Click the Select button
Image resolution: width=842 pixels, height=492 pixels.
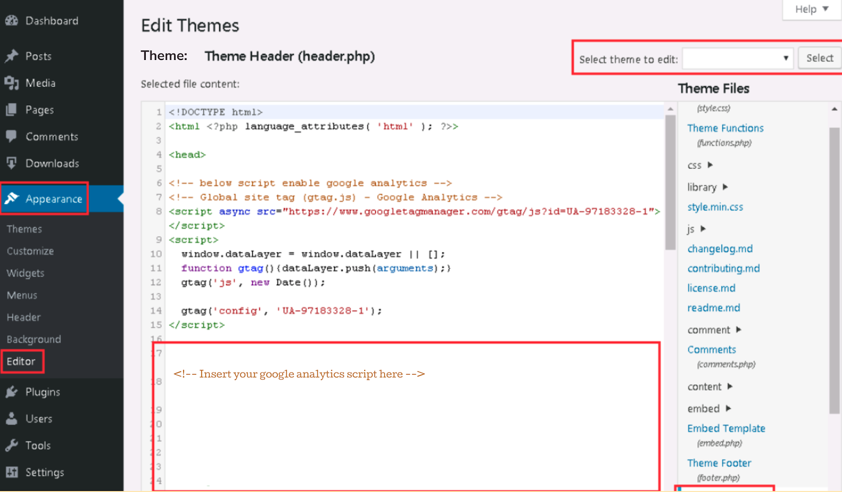819,58
